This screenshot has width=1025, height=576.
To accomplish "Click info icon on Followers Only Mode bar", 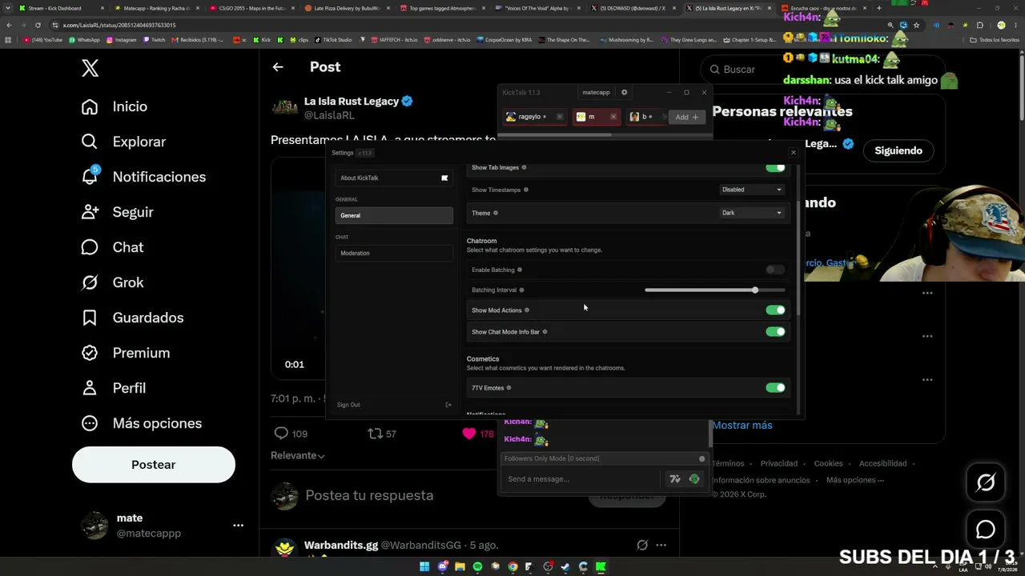I will click(702, 459).
